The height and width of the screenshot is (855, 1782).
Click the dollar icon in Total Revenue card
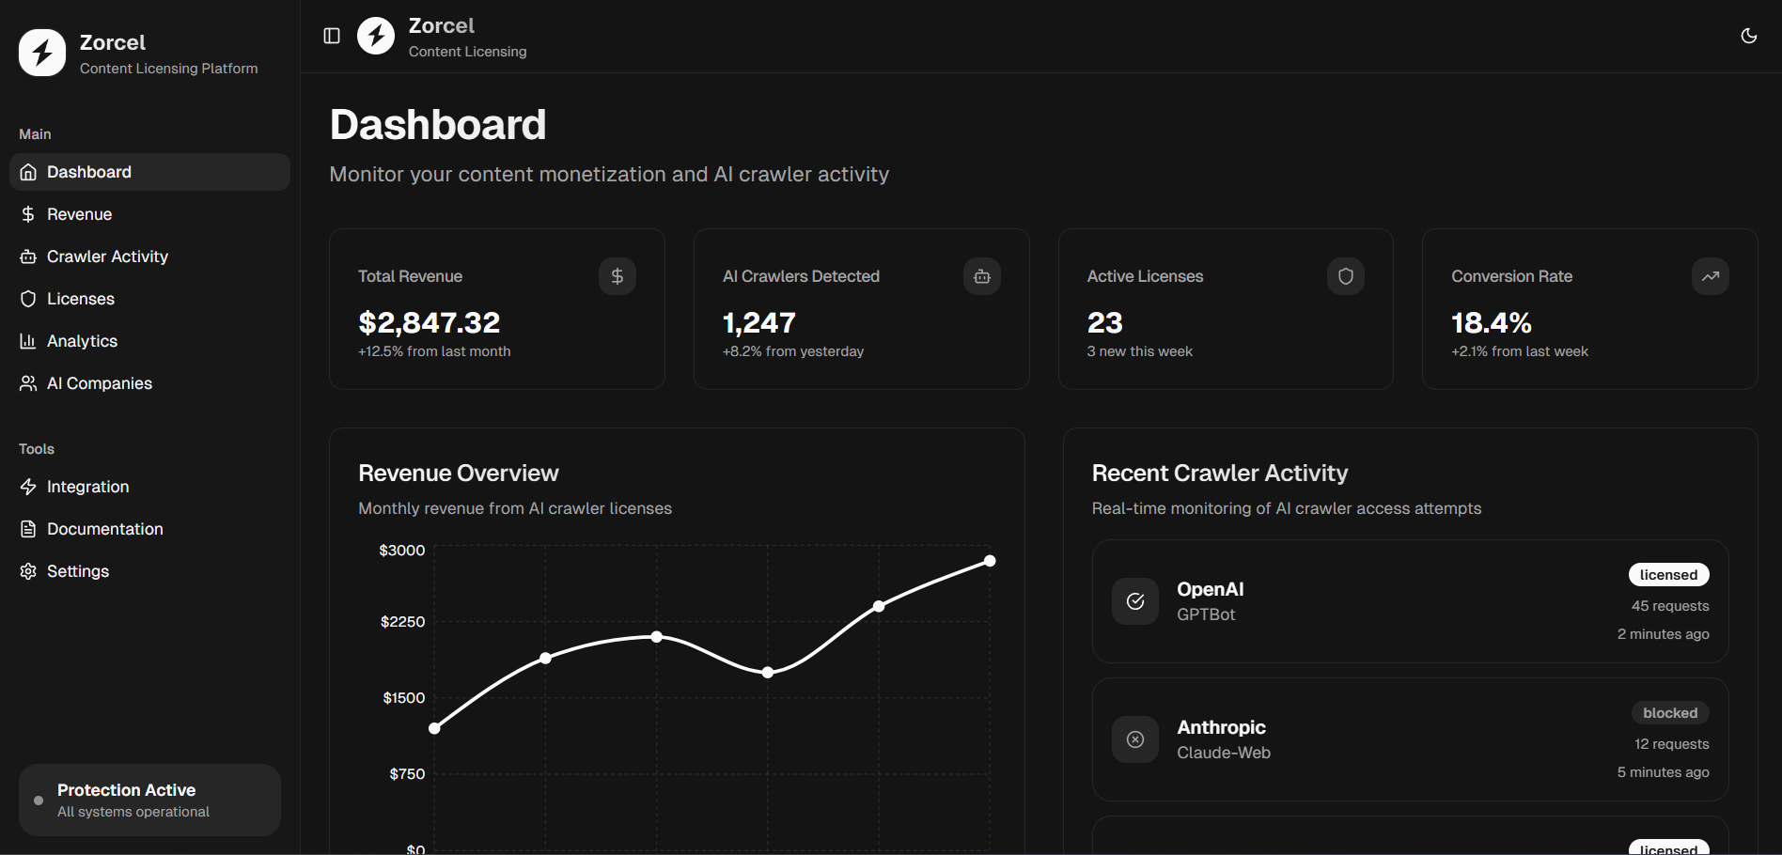pyautogui.click(x=617, y=276)
